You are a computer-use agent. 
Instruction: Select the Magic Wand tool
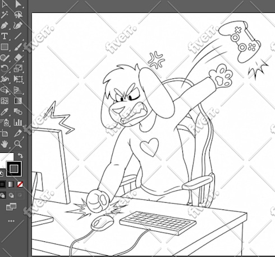point(4,15)
